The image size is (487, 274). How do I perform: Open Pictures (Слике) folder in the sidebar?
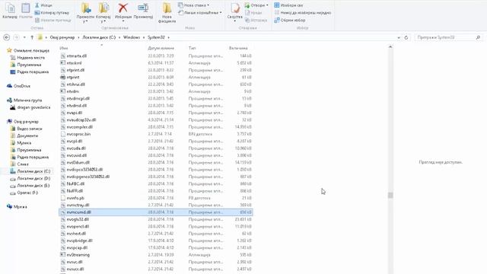[20, 164]
